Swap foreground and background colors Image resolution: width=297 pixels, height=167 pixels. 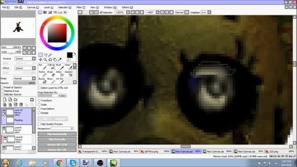coord(75,54)
